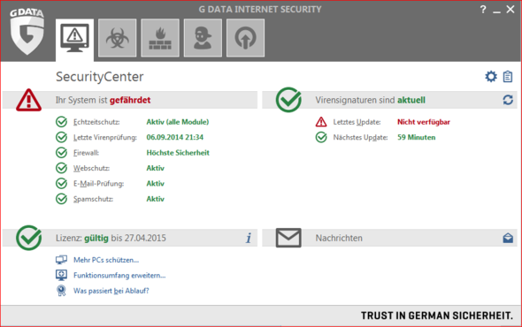The height and width of the screenshot is (327, 522).
Task: Click the 'Lizenz: gültig bis 27.04.2015' header
Action: 111,238
